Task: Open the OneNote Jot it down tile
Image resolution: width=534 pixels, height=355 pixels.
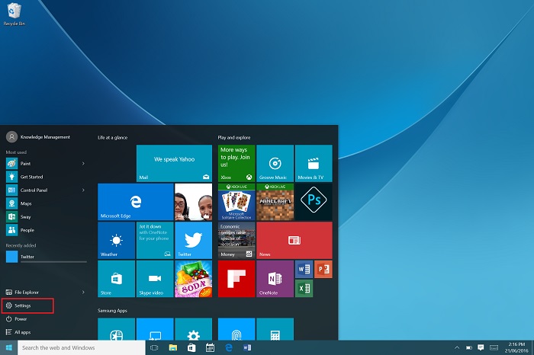Action: click(155, 241)
